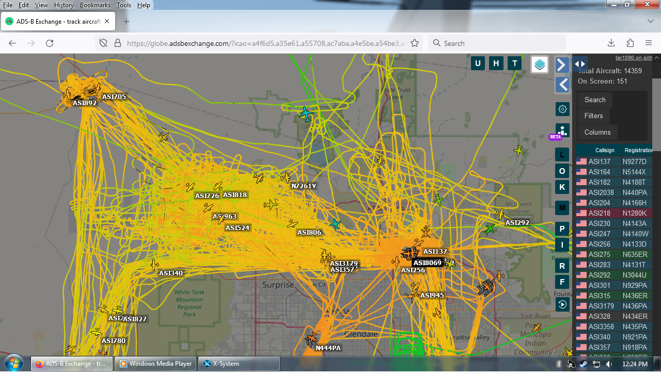The image size is (661, 391).
Task: Open the Filters panel
Action: point(593,116)
